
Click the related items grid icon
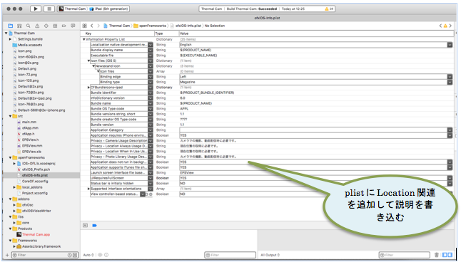point(85,26)
